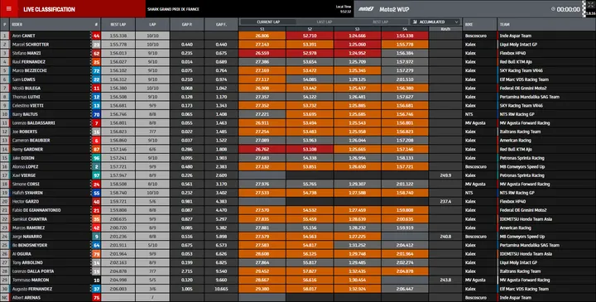Click Dalla Porta's gap 2.715
This screenshot has height=302, width=596.
point(186,271)
